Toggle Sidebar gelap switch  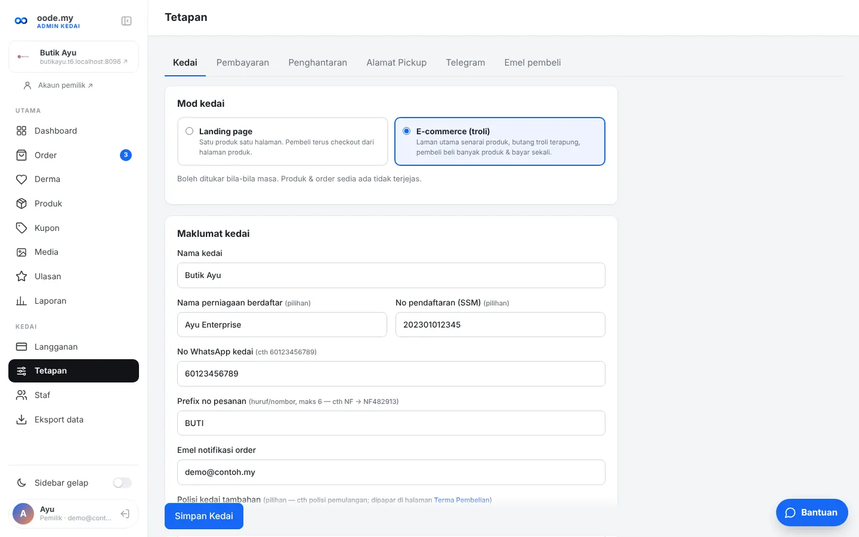(122, 483)
